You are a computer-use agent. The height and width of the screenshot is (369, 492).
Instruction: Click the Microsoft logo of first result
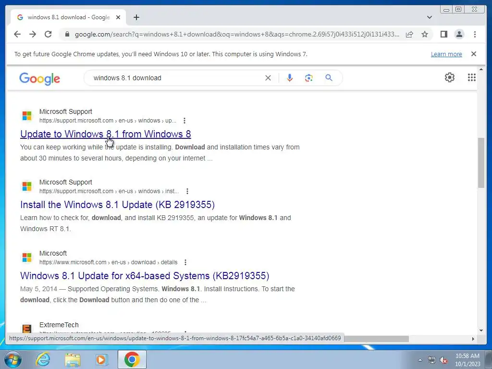(x=27, y=115)
